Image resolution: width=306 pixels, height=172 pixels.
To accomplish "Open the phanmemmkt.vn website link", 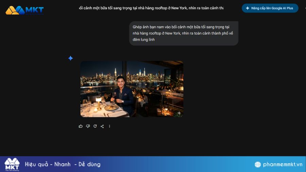I will pyautogui.click(x=283, y=165).
